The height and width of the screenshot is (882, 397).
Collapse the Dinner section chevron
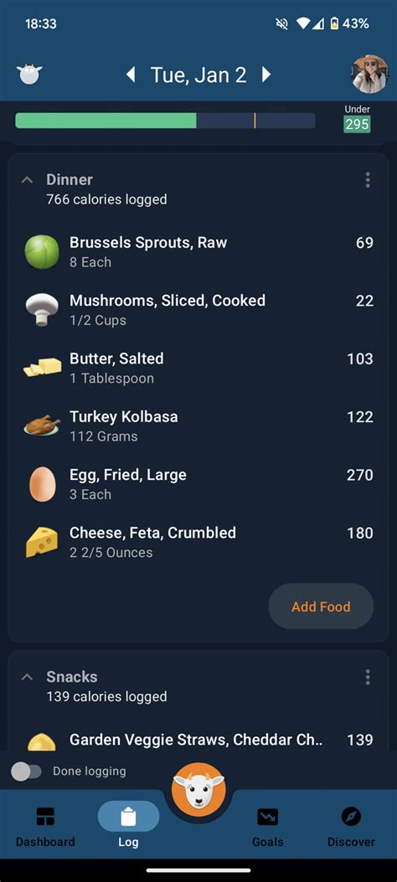27,180
